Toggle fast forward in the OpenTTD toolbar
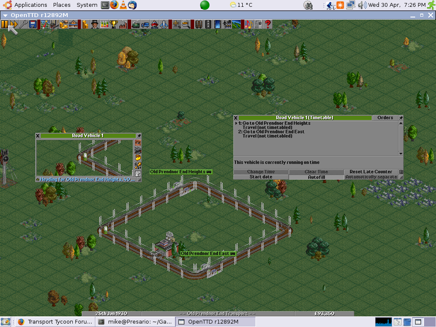The width and height of the screenshot is (436, 327). point(14,24)
